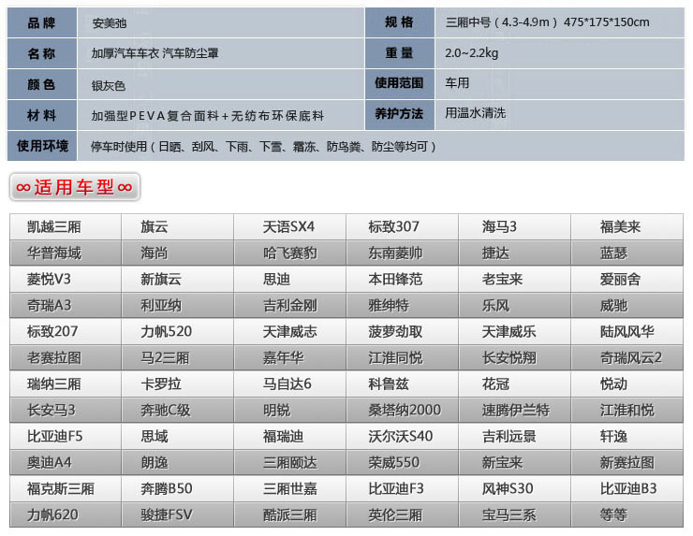Click the car model cell 力帆520
This screenshot has width=693, height=536.
[178, 331]
